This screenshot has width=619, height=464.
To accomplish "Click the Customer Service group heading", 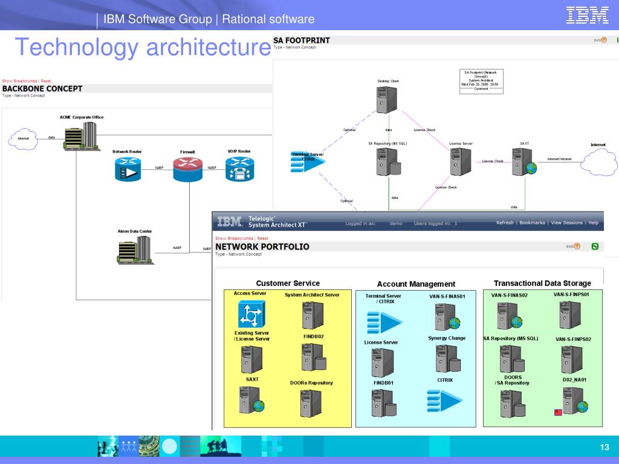I will (x=288, y=283).
